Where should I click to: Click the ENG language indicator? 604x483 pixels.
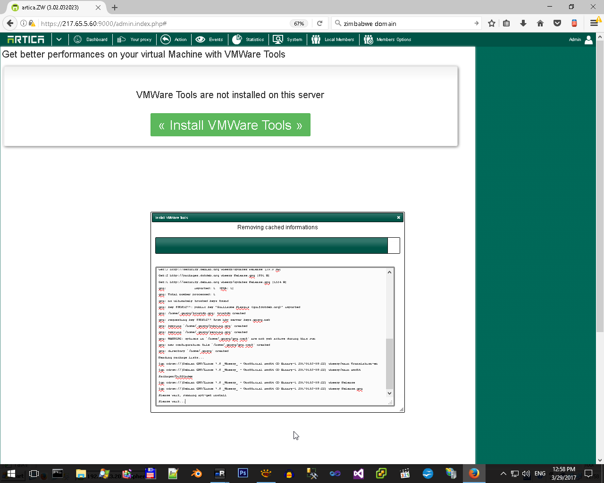tap(540, 474)
